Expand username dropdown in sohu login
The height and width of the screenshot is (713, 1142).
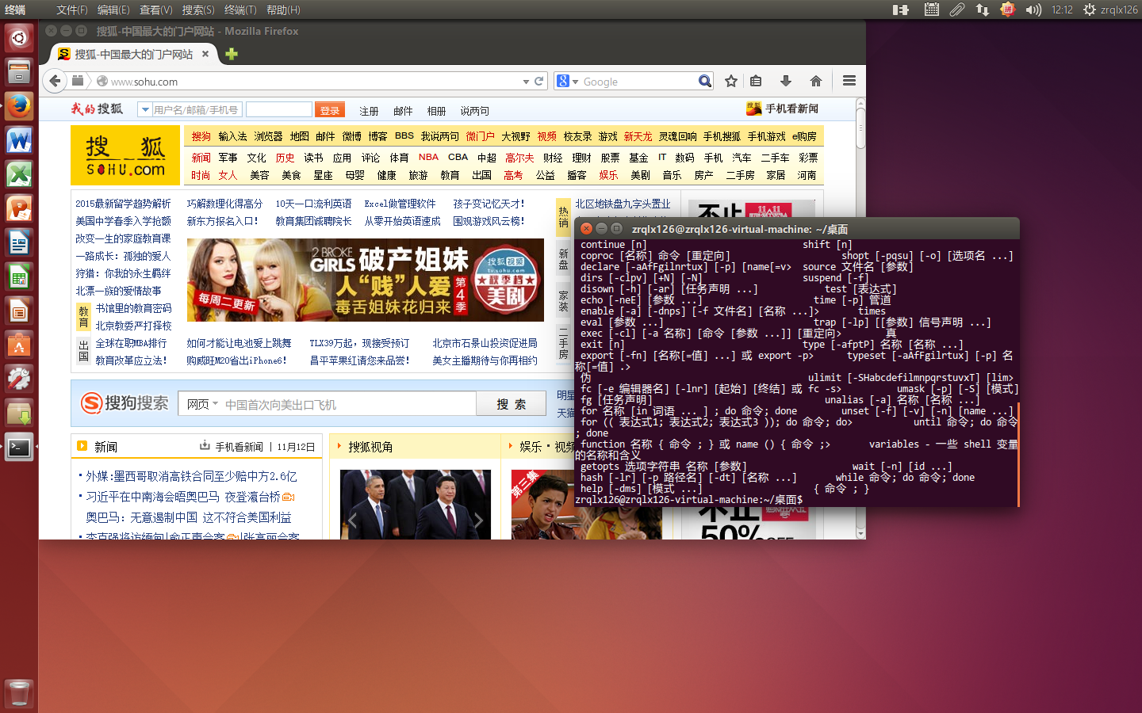tap(145, 109)
